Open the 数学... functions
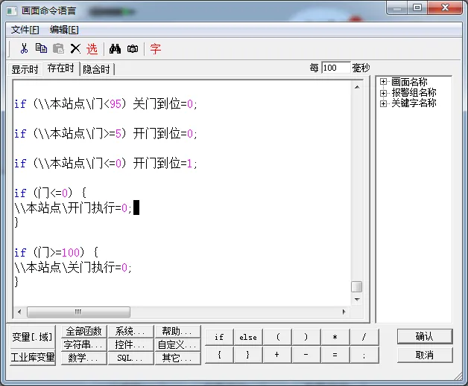 [84, 358]
